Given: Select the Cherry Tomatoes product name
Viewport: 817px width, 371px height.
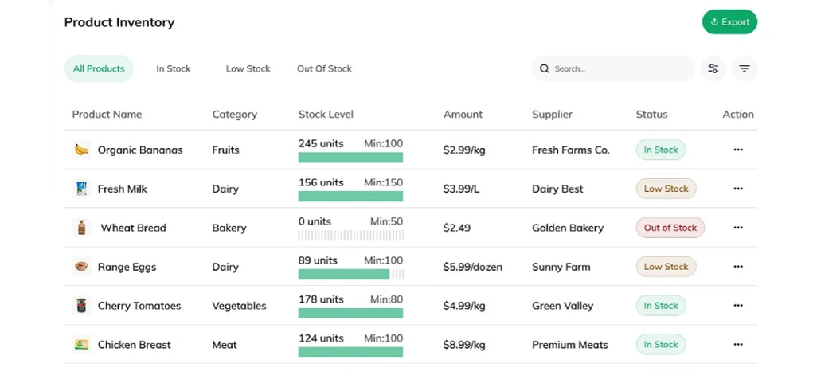Looking at the screenshot, I should 139,306.
